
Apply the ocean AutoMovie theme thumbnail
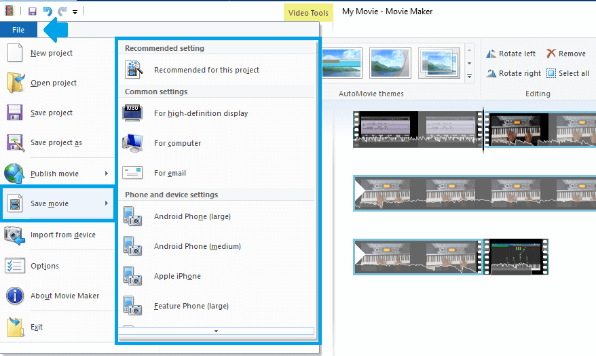[x=341, y=63]
